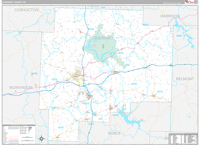
Task: Click the "GUERNSEY COUNTY, OH" map title
Action: tap(14, 2)
